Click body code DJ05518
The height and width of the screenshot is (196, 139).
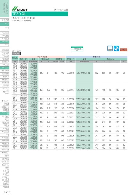coord(71,99)
